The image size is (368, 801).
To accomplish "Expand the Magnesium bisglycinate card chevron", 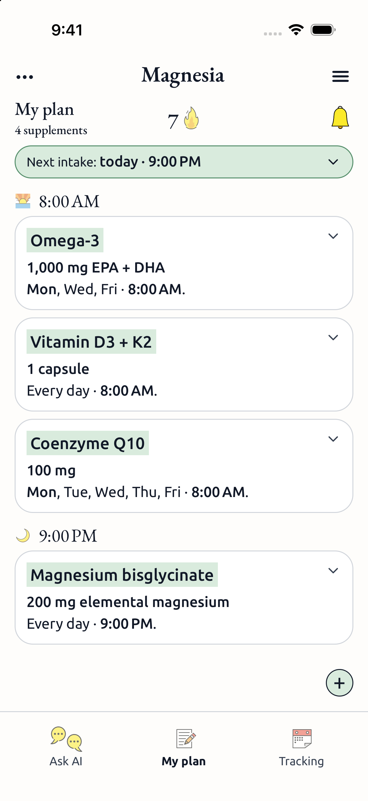I will (x=333, y=571).
